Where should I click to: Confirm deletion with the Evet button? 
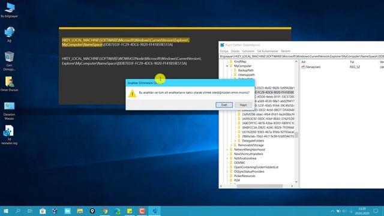[224, 105]
